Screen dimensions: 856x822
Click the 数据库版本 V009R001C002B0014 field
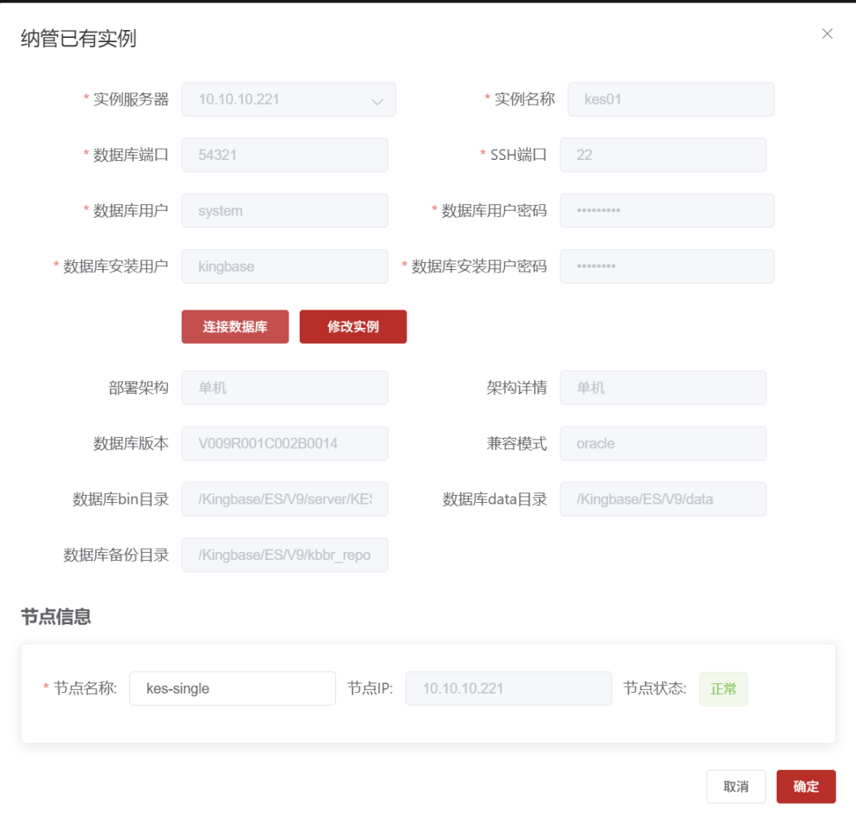click(285, 443)
